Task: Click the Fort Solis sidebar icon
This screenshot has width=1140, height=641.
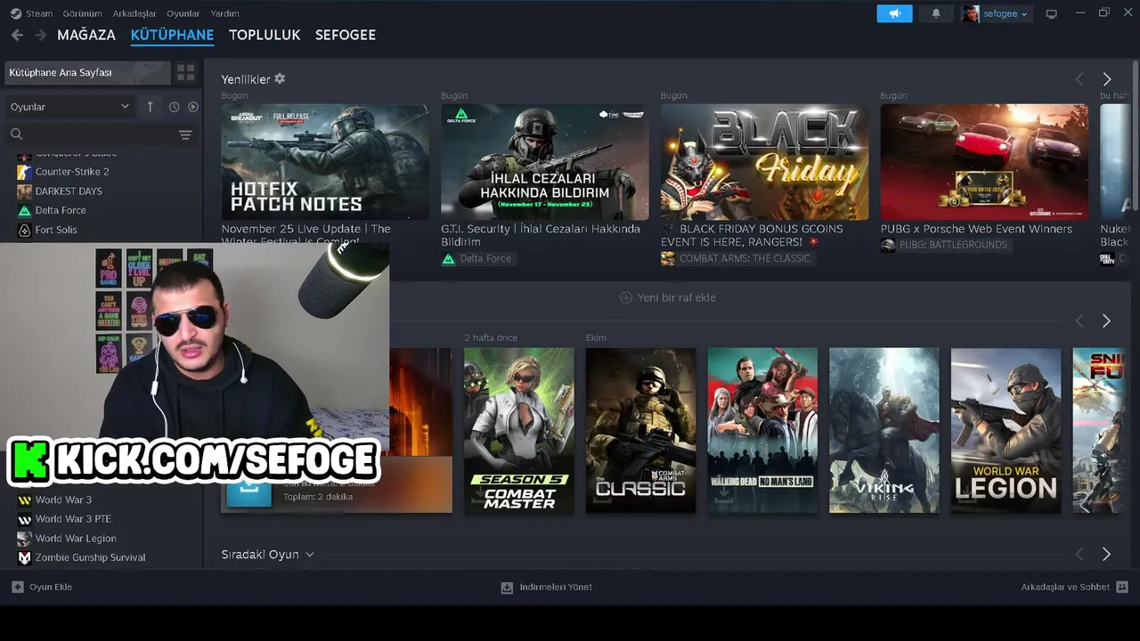Action: click(25, 230)
